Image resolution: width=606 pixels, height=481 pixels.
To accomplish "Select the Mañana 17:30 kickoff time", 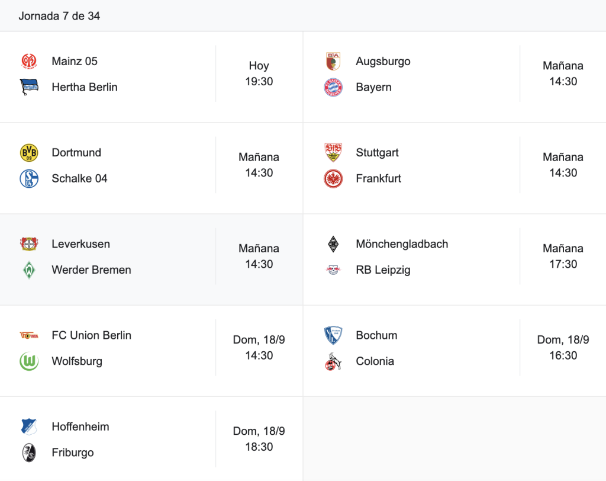I will (563, 256).
